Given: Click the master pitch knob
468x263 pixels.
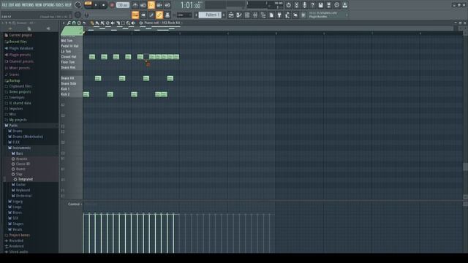Looking at the screenshot, I should (78, 15).
